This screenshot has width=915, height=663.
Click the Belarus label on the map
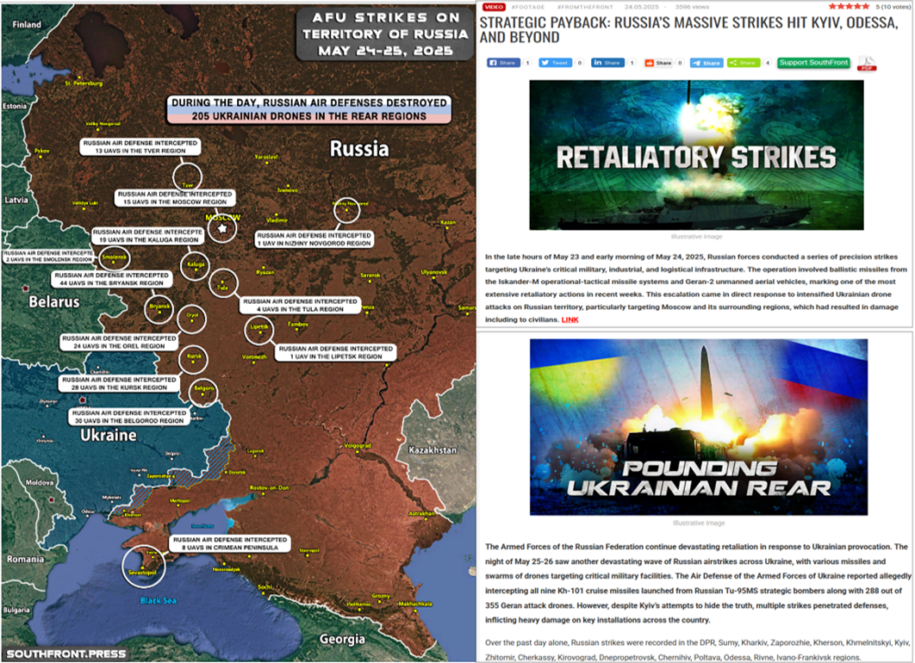point(54,302)
